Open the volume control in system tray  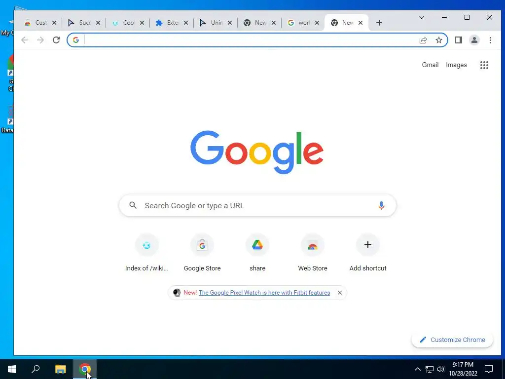441,369
